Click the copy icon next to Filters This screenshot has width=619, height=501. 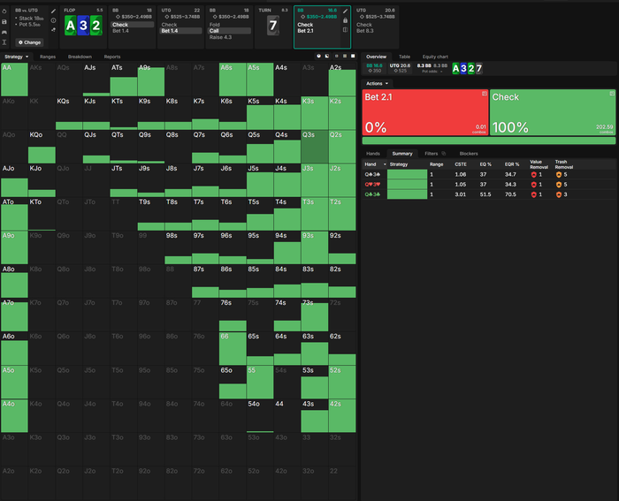(x=444, y=154)
